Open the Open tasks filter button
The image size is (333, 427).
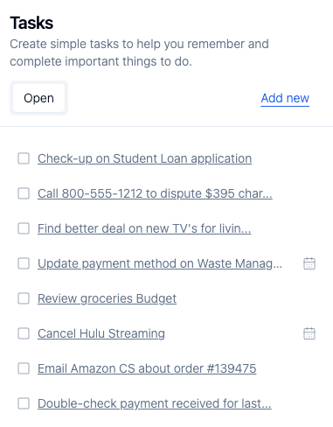38,98
